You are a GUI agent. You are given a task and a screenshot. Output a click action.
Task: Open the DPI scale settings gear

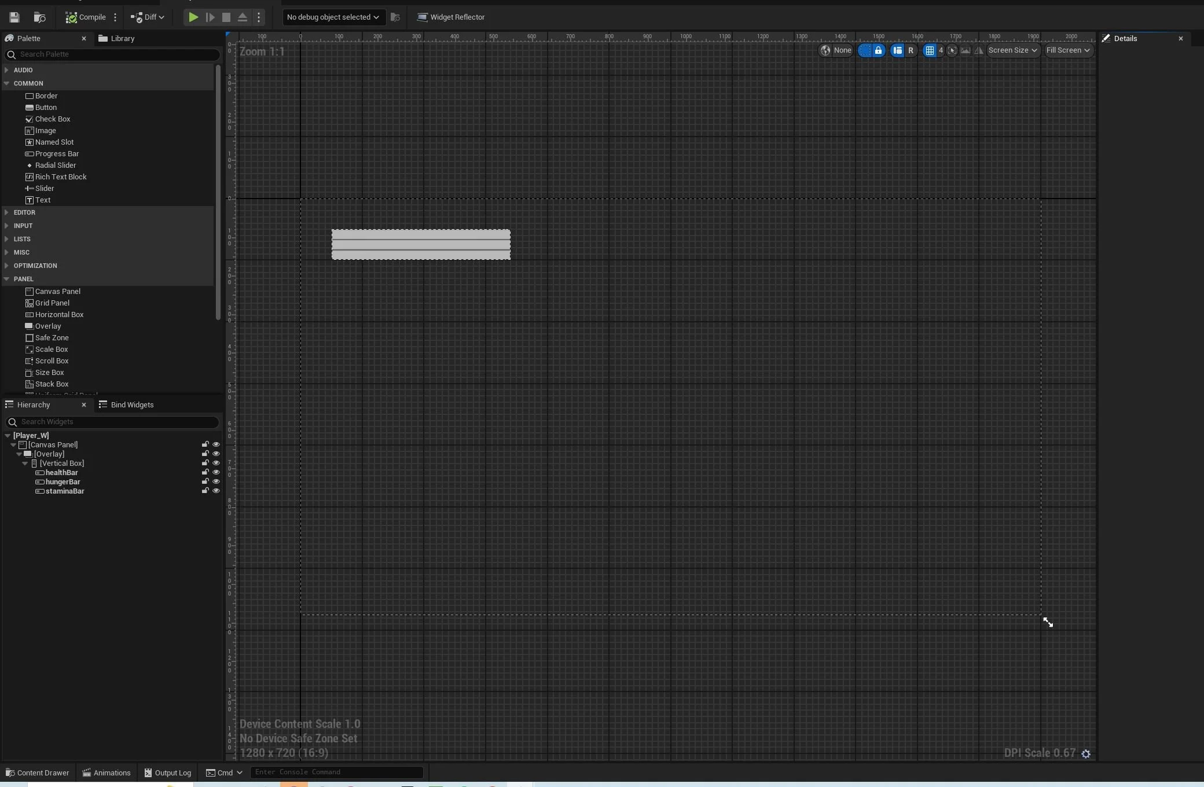pos(1086,753)
